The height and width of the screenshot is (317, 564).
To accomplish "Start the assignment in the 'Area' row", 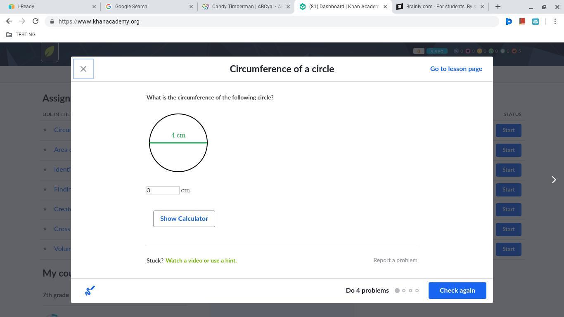I will (x=509, y=150).
